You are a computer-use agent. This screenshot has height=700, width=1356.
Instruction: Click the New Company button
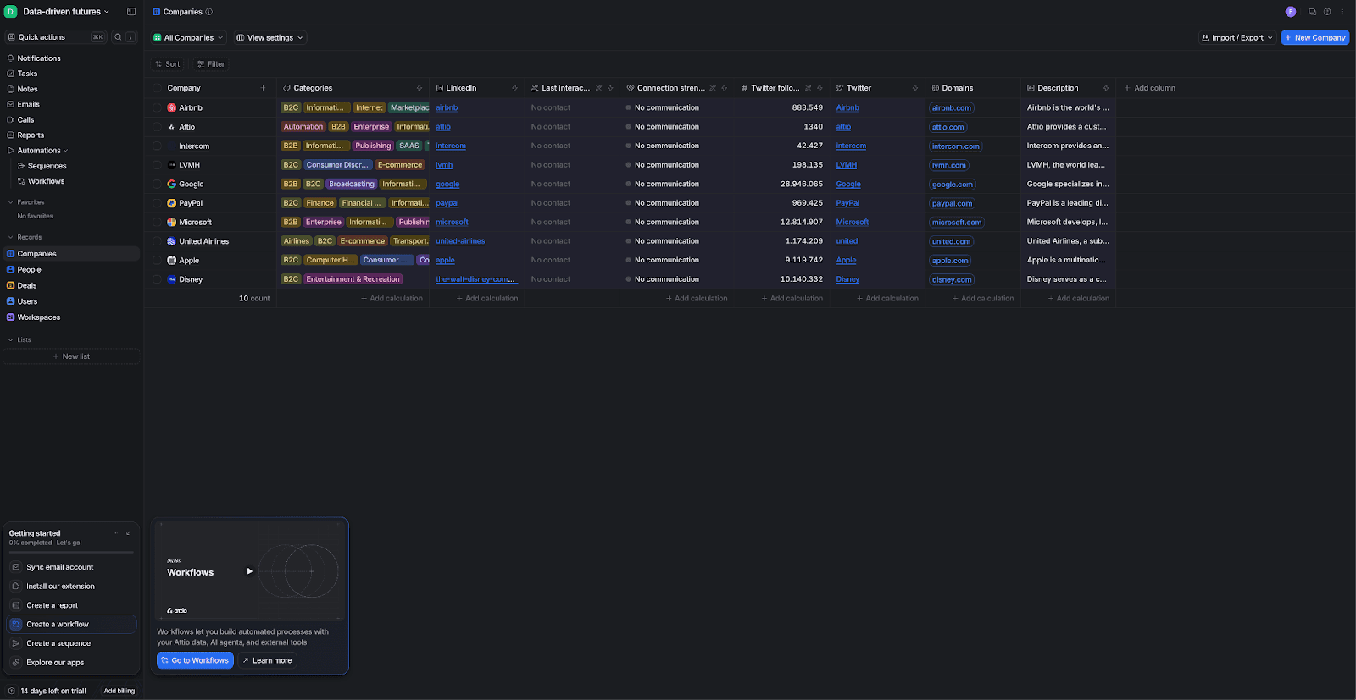(x=1315, y=38)
